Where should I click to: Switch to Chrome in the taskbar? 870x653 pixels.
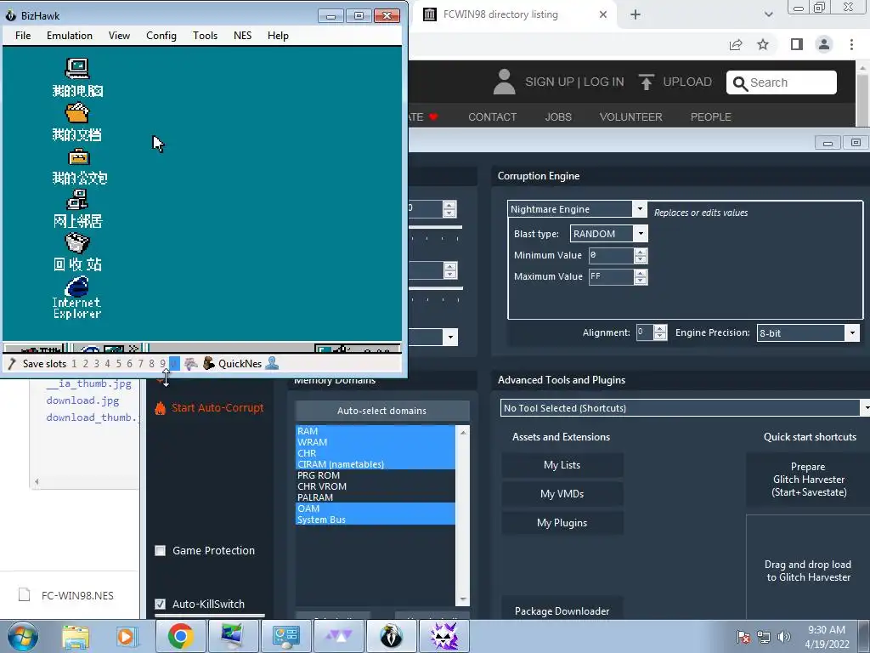point(180,636)
